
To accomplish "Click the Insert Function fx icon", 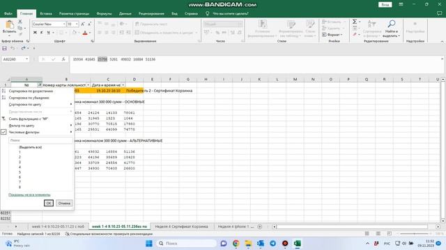I will tap(63, 59).
